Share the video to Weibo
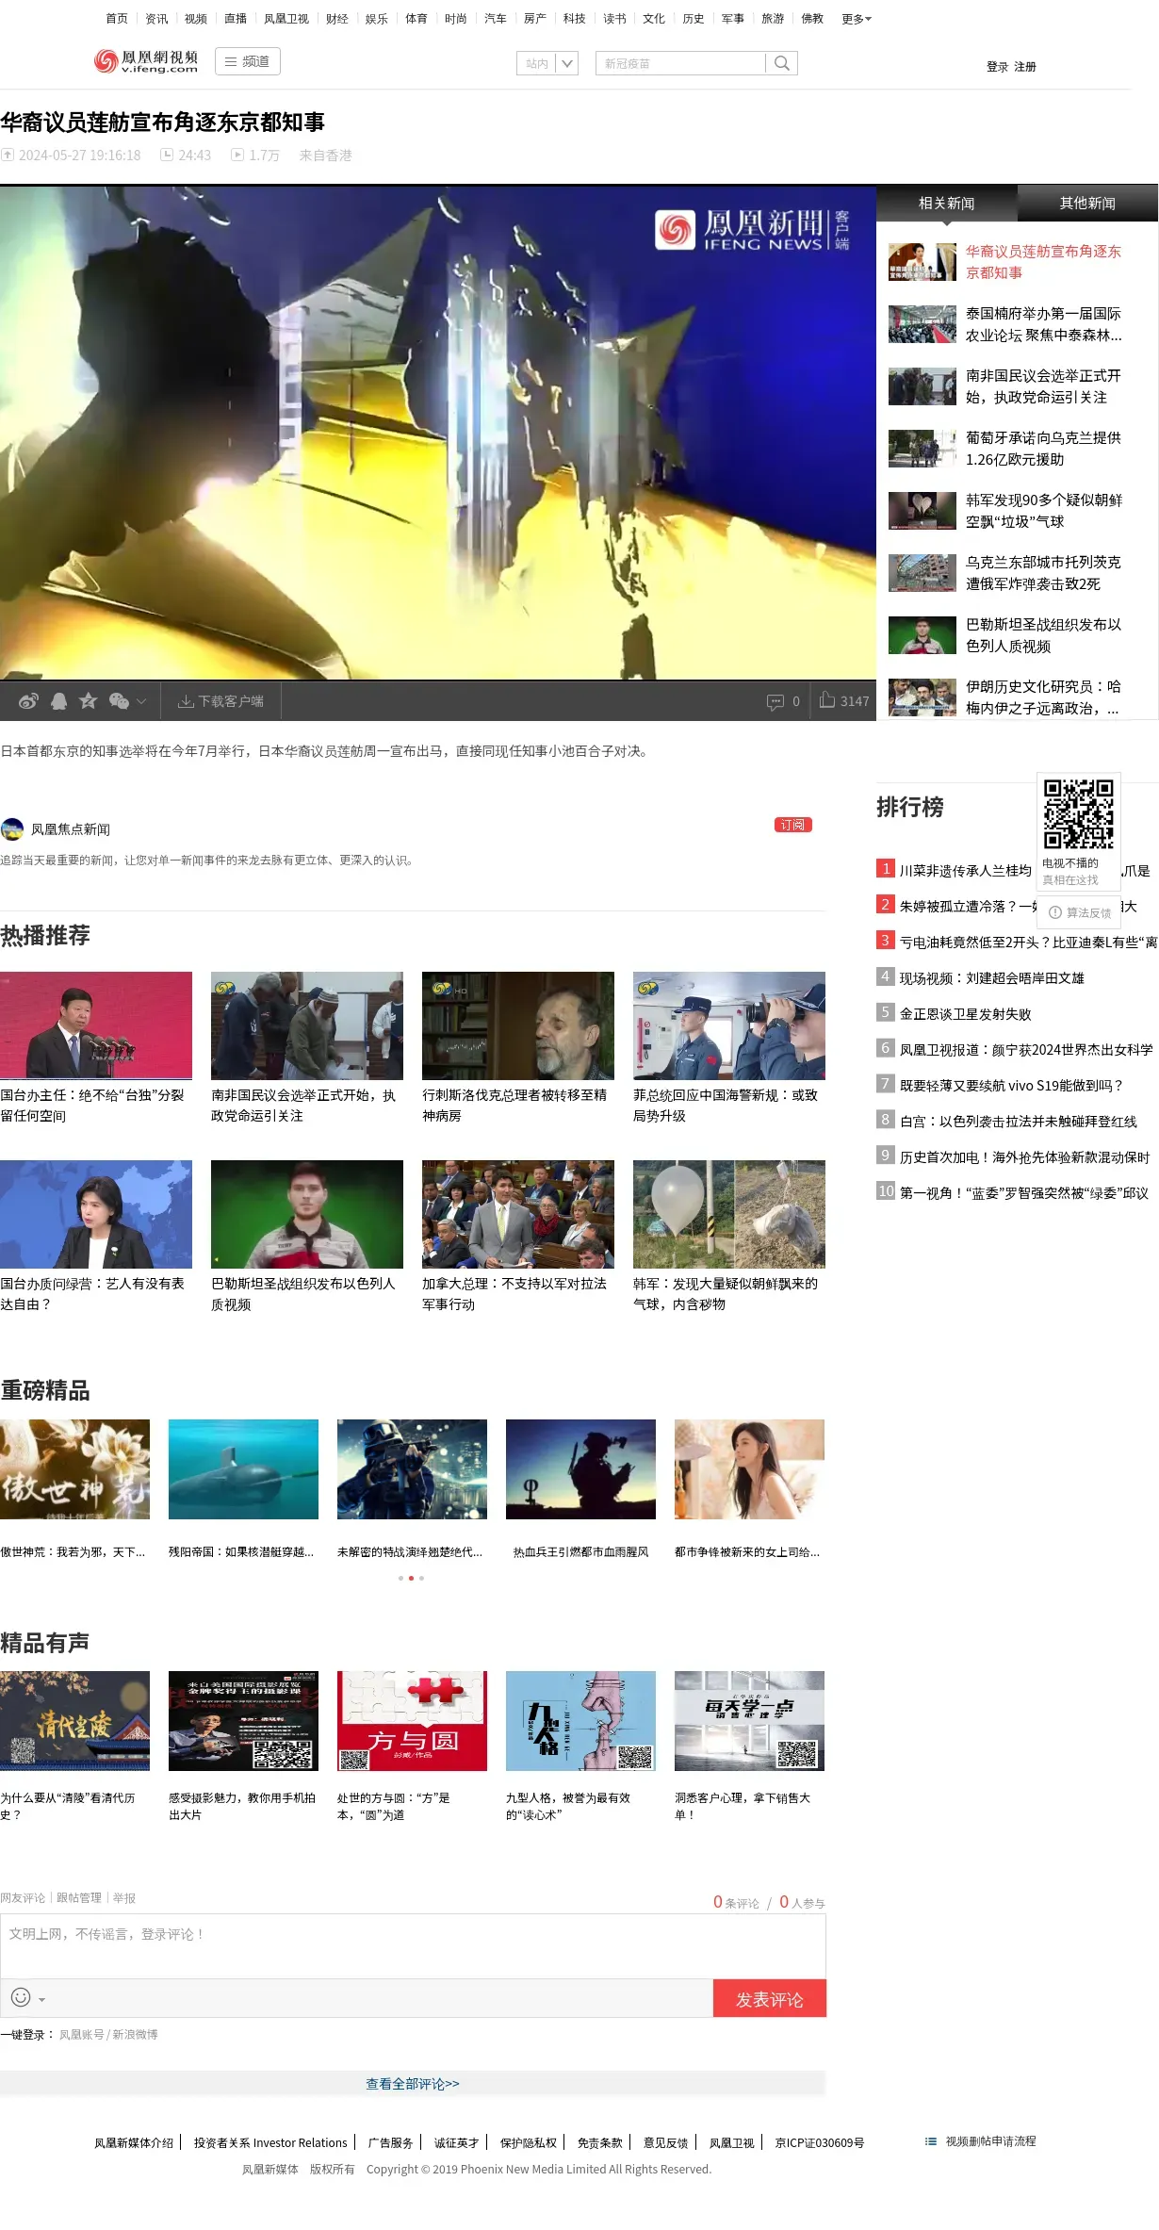This screenshot has width=1159, height=2230. 29,701
